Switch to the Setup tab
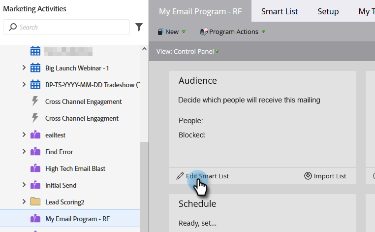Image resolution: width=375 pixels, height=232 pixels. click(328, 11)
